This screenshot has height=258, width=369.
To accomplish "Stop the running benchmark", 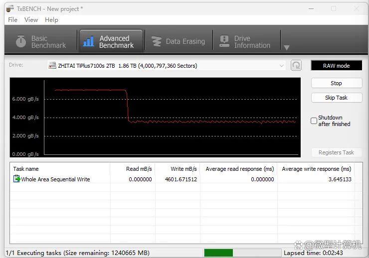I will (x=336, y=83).
